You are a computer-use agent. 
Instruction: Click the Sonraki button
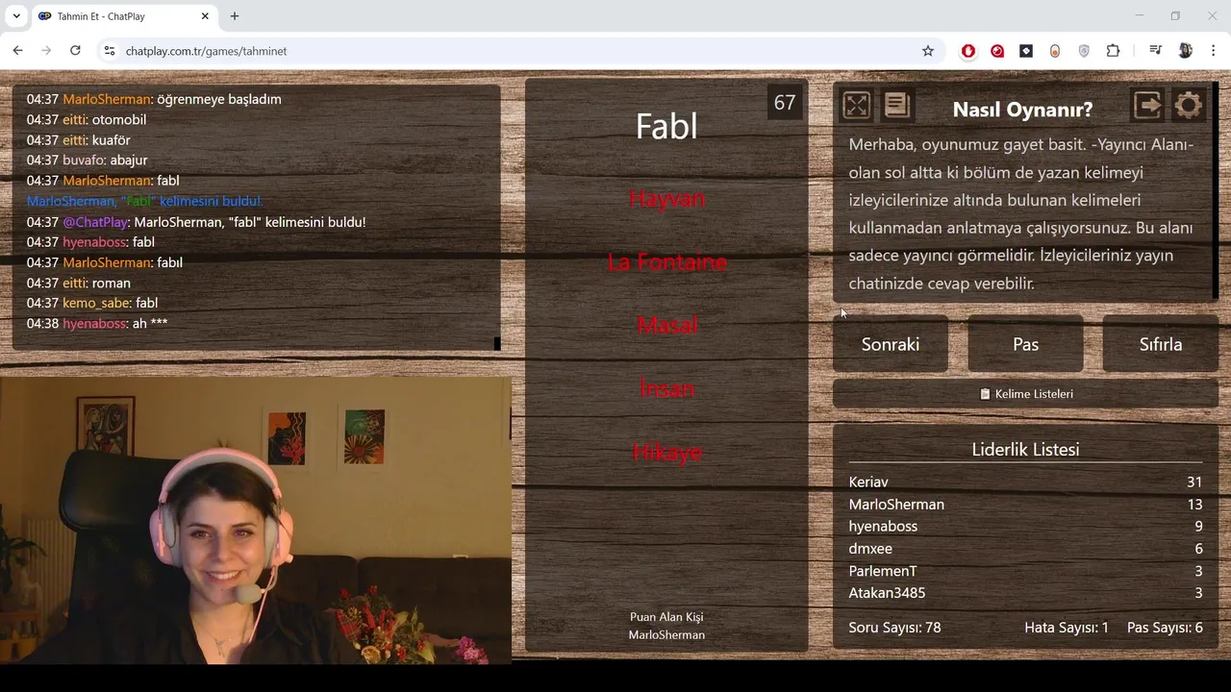891,344
